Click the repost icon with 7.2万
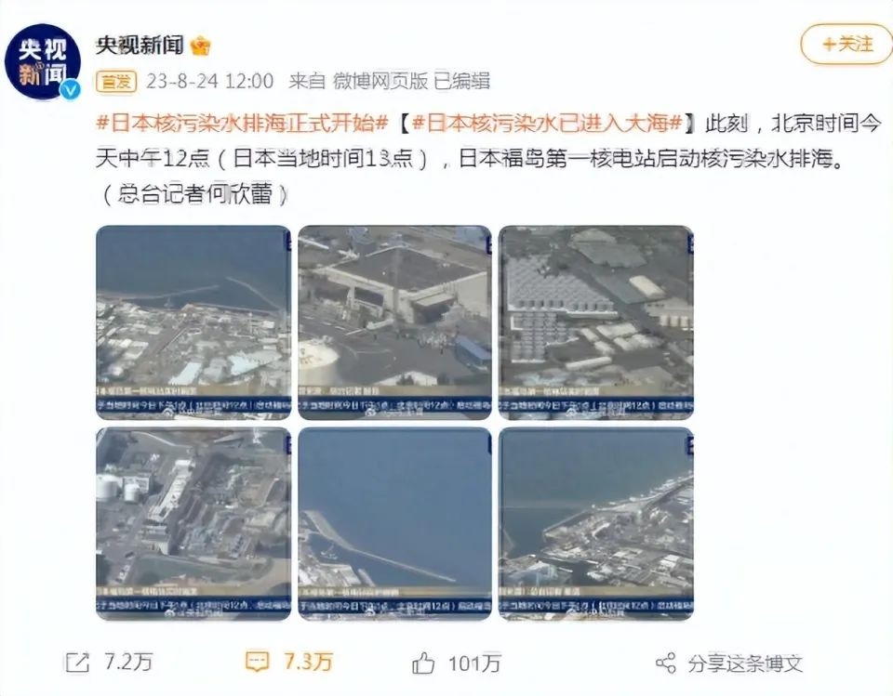Viewport: 893px width, 696px height. [77, 663]
